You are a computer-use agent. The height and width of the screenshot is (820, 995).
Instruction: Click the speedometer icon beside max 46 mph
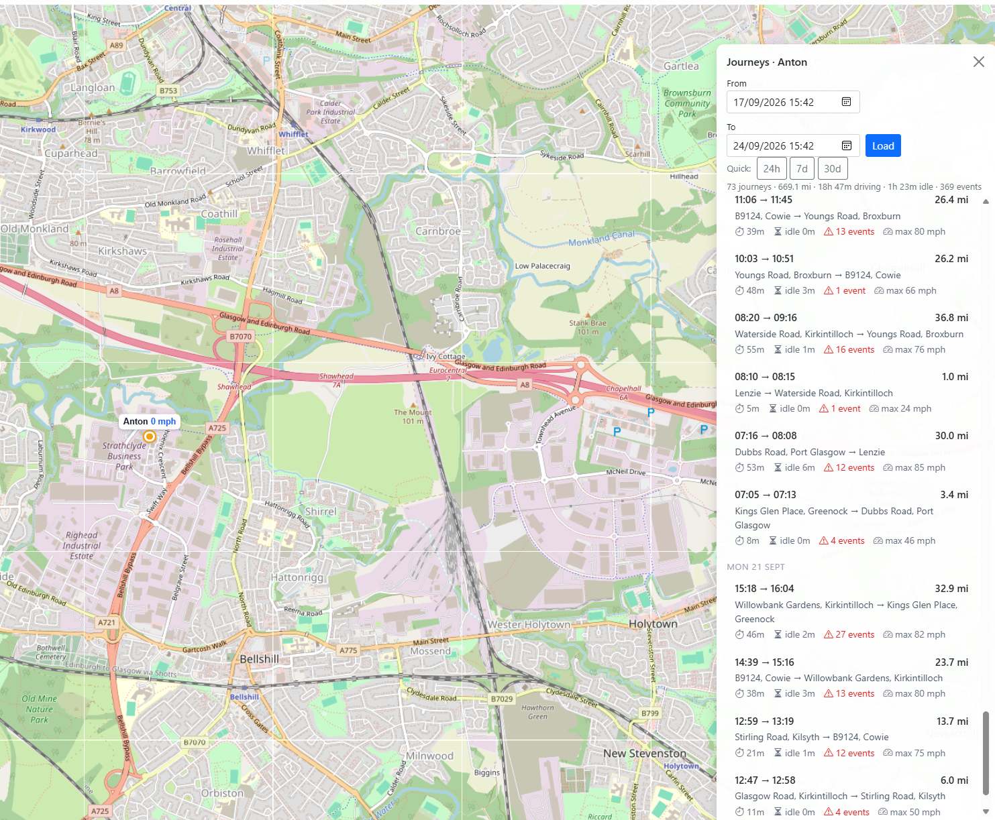(878, 541)
